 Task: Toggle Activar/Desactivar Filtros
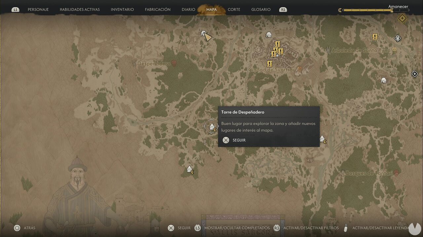306,228
